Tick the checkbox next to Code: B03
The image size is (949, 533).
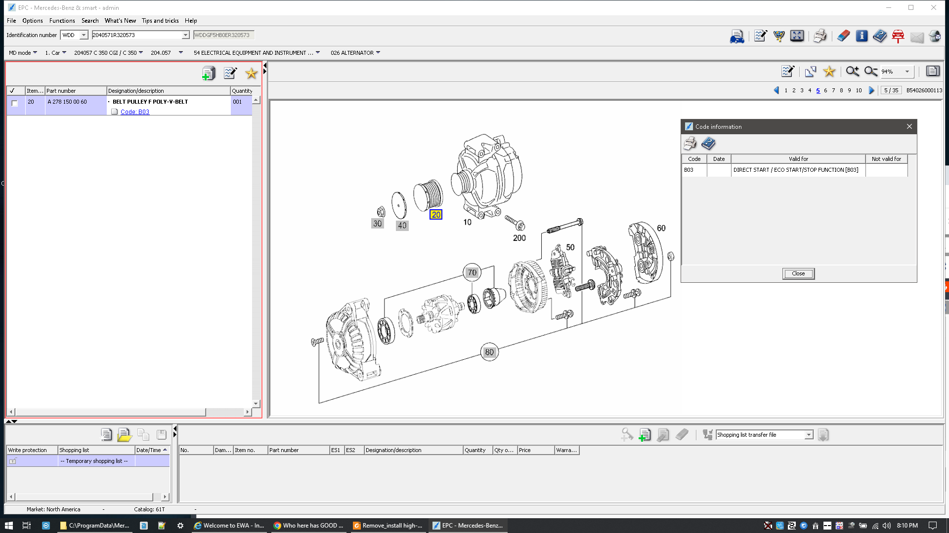tap(115, 112)
